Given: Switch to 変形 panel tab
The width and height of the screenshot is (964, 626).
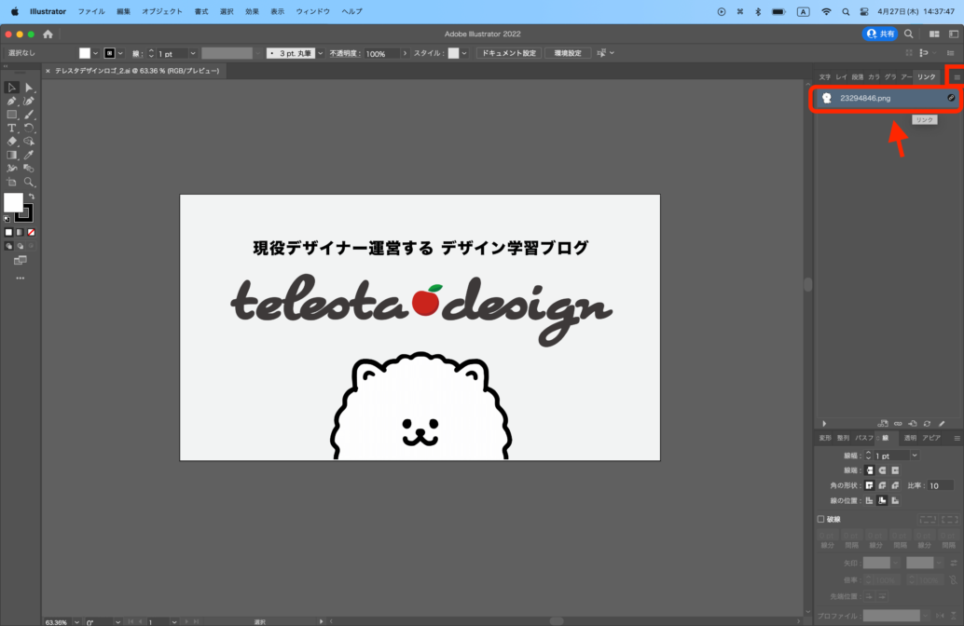Looking at the screenshot, I should 825,438.
